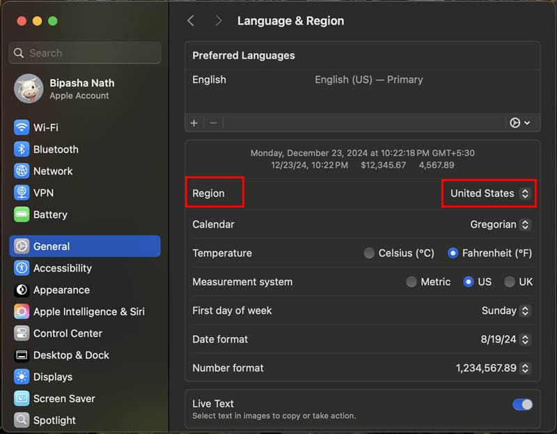
Task: Open First day of week dropdown
Action: [505, 311]
